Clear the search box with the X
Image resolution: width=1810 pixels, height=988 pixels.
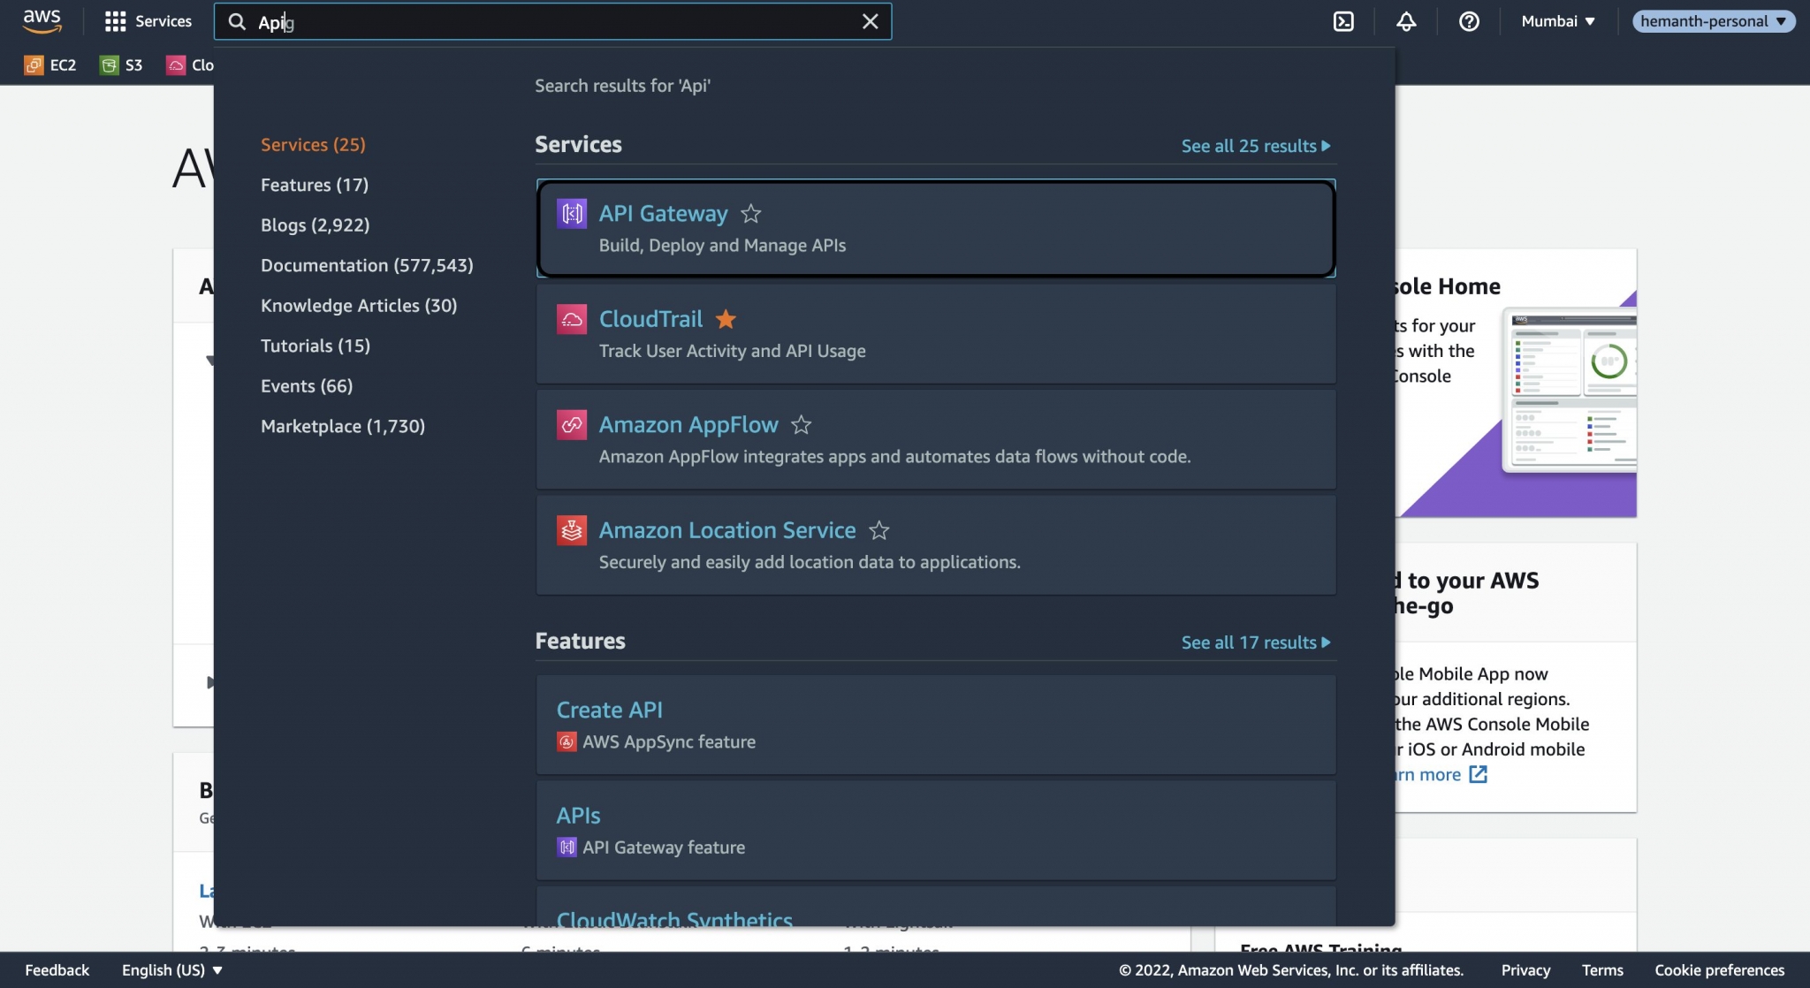tap(870, 21)
